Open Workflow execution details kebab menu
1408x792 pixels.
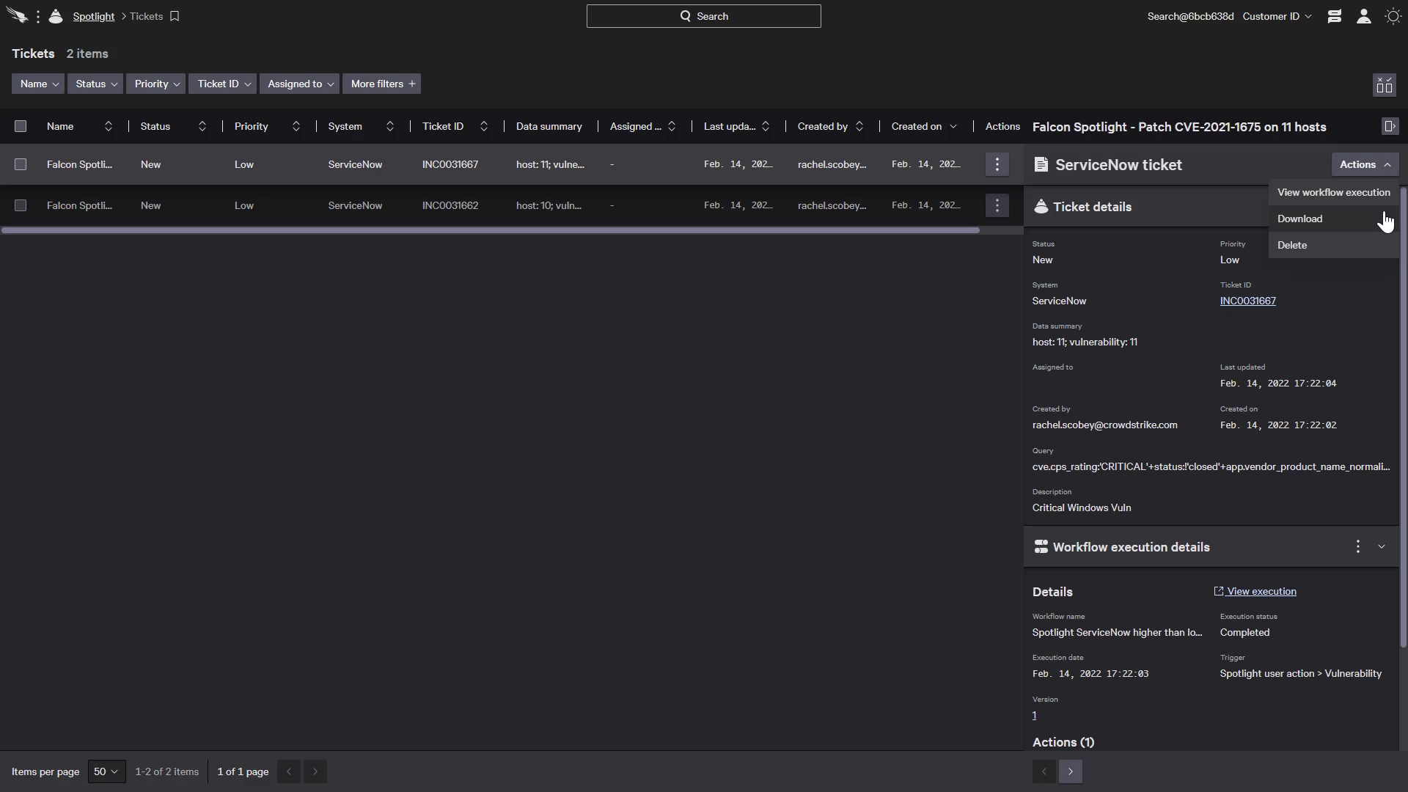[1358, 546]
